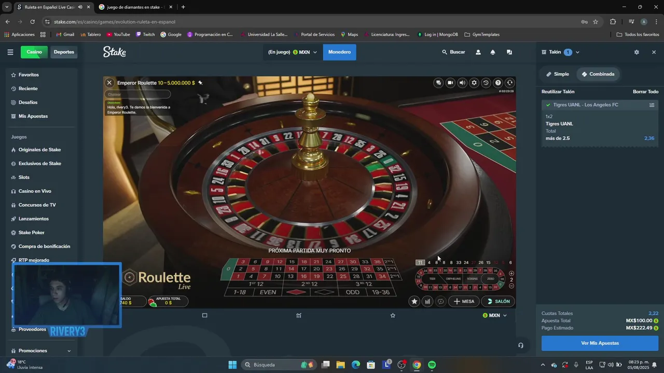
Task: Click the + MESA button
Action: pyautogui.click(x=464, y=301)
